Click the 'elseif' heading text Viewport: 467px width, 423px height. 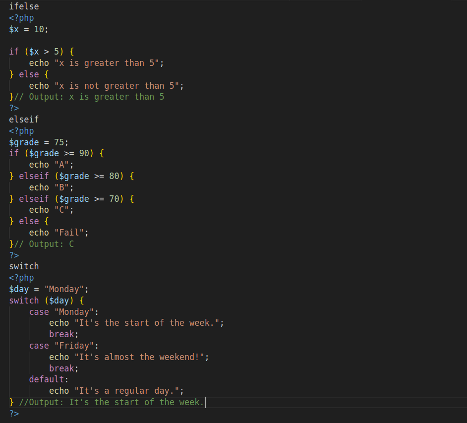[24, 120]
